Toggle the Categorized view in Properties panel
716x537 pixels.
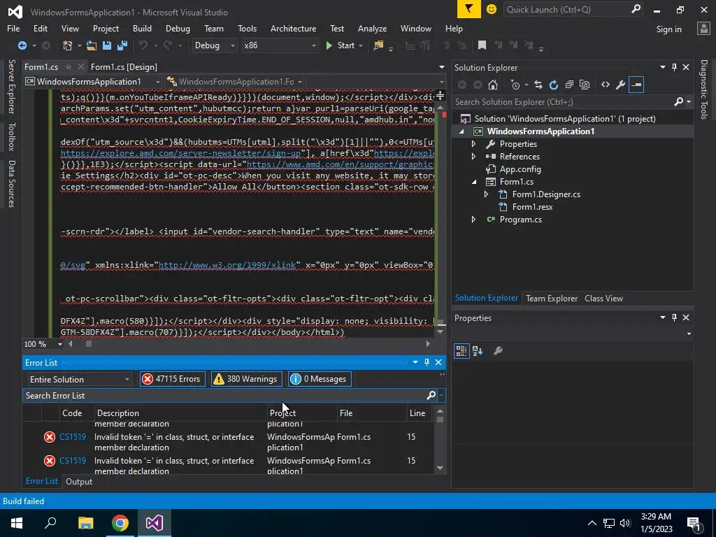pos(461,351)
